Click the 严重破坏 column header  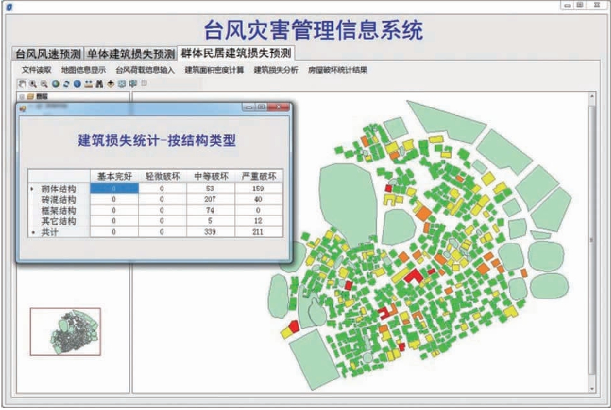(258, 177)
